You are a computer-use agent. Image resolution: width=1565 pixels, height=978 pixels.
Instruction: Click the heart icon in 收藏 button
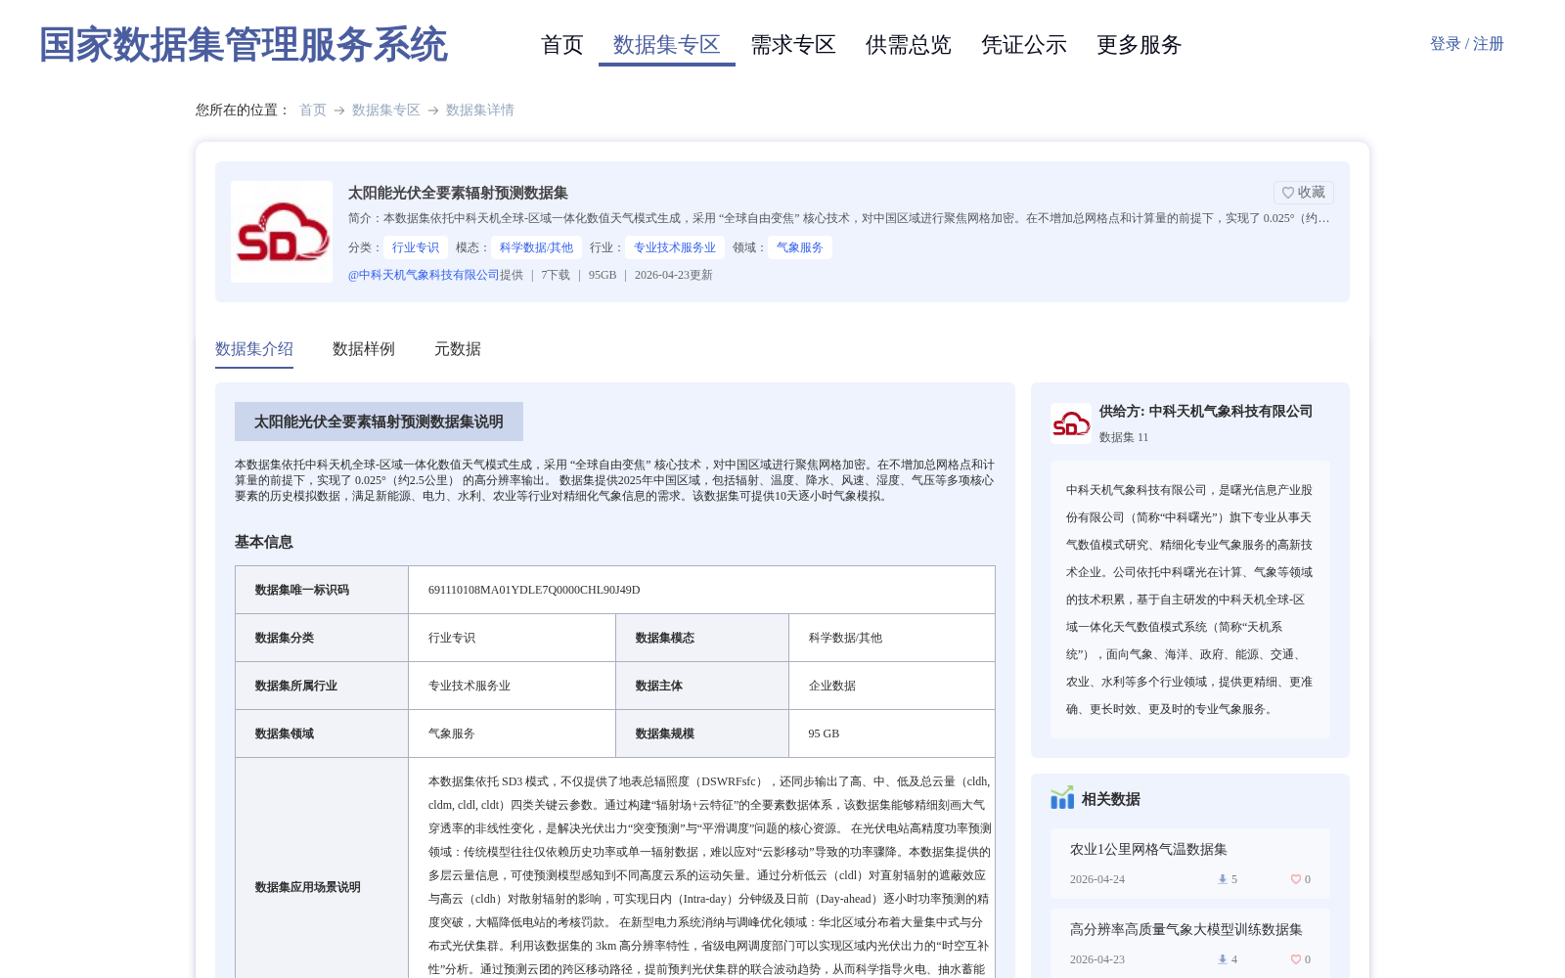point(1288,193)
